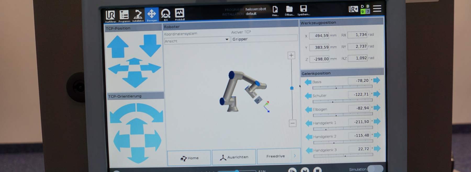Click the UR+ icon
The height and width of the screenshot is (172, 471).
point(353,9)
